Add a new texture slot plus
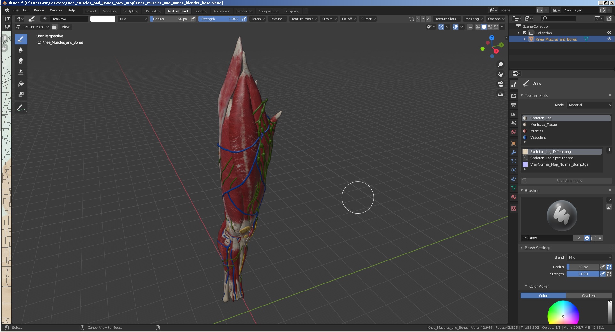The image size is (615, 332). point(609,150)
